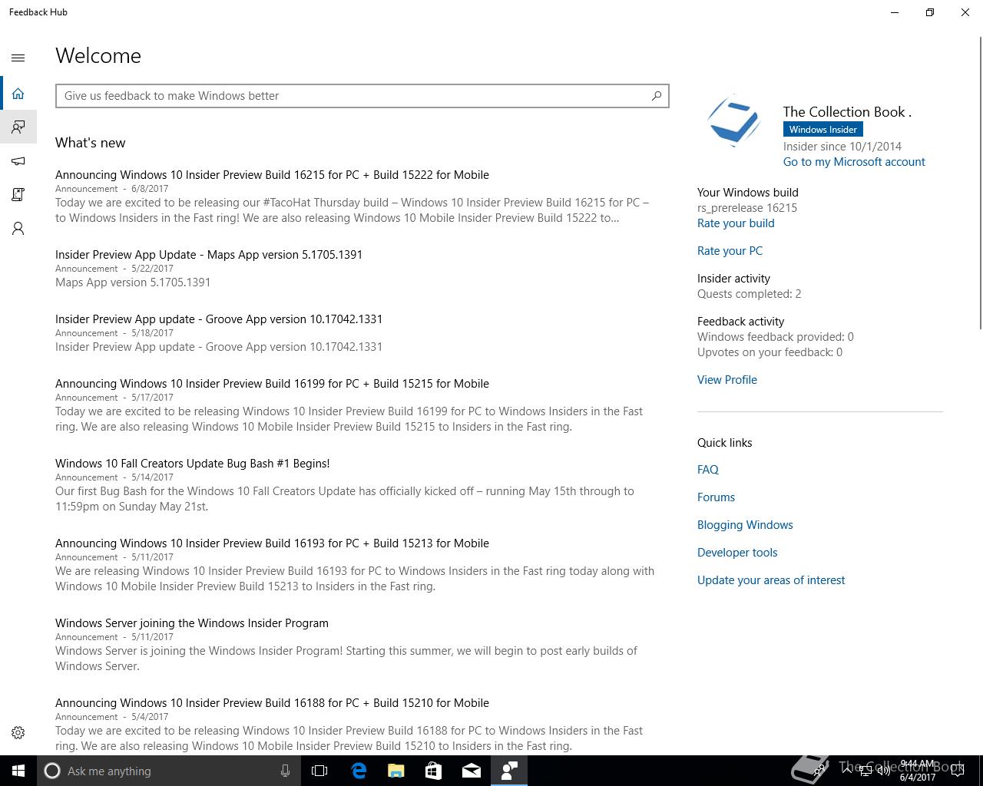Open the 'Developer tools' link

click(x=737, y=553)
